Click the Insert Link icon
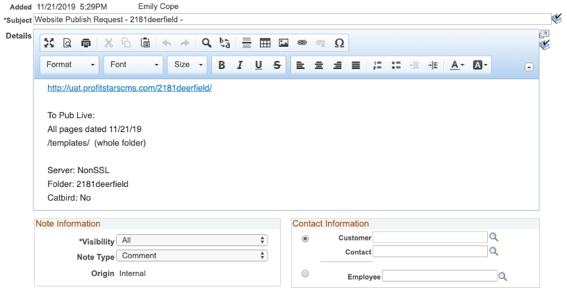This screenshot has width=567, height=292. click(x=302, y=43)
